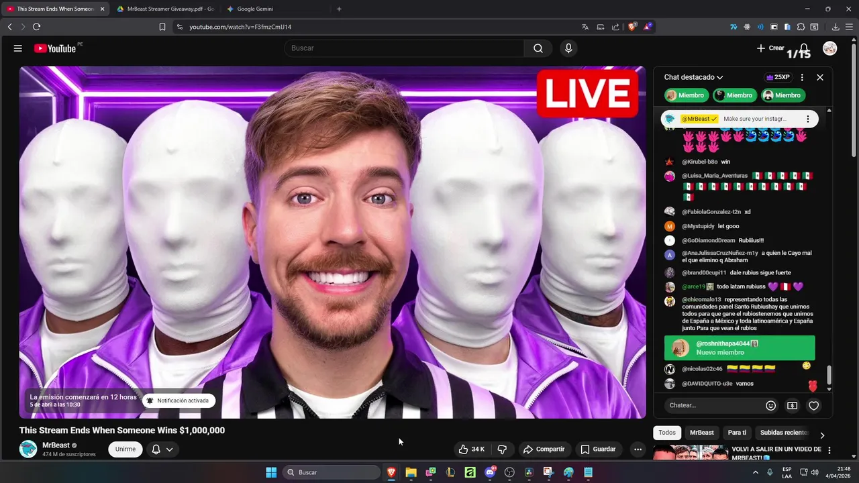
Task: Go to the YouTube home logo
Action: click(x=55, y=48)
